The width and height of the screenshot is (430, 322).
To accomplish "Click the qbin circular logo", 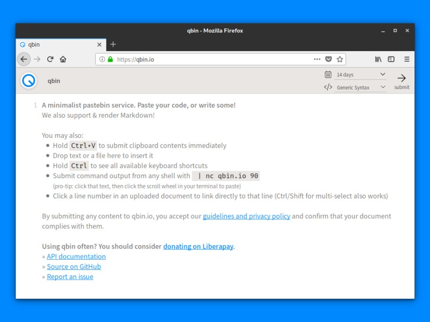I will coord(29,81).
